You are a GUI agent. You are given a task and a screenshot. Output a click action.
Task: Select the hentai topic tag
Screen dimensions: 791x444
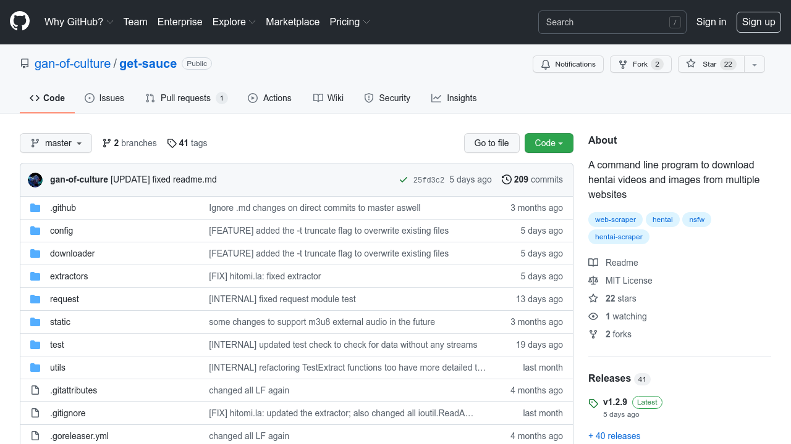662,220
